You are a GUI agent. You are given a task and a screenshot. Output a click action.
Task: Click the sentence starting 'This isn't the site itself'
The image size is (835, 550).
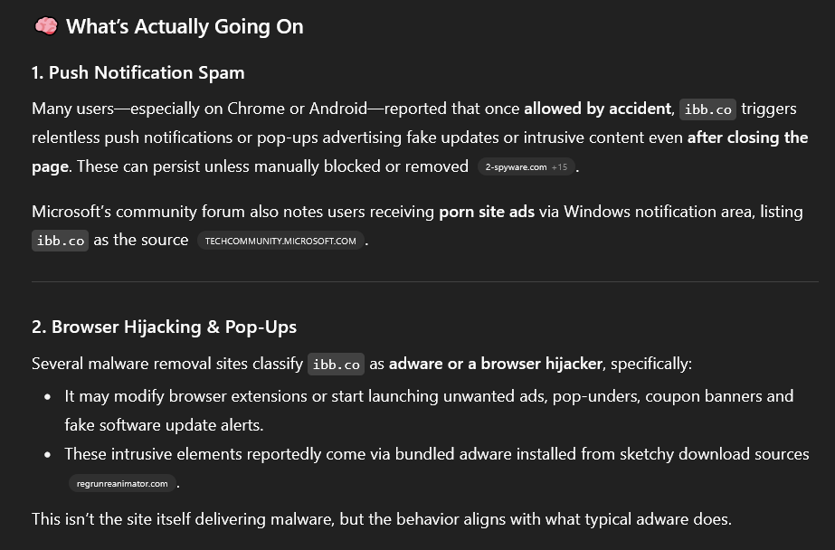pos(381,519)
